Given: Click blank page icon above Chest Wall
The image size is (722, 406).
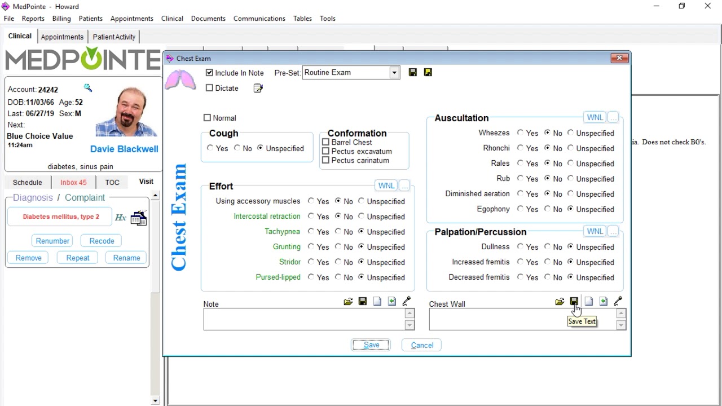Looking at the screenshot, I should [x=589, y=302].
